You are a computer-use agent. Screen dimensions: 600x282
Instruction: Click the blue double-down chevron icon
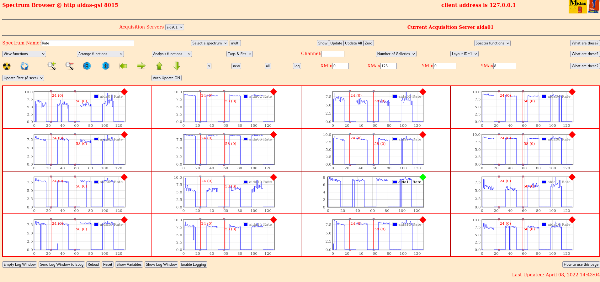pyautogui.click(x=87, y=66)
